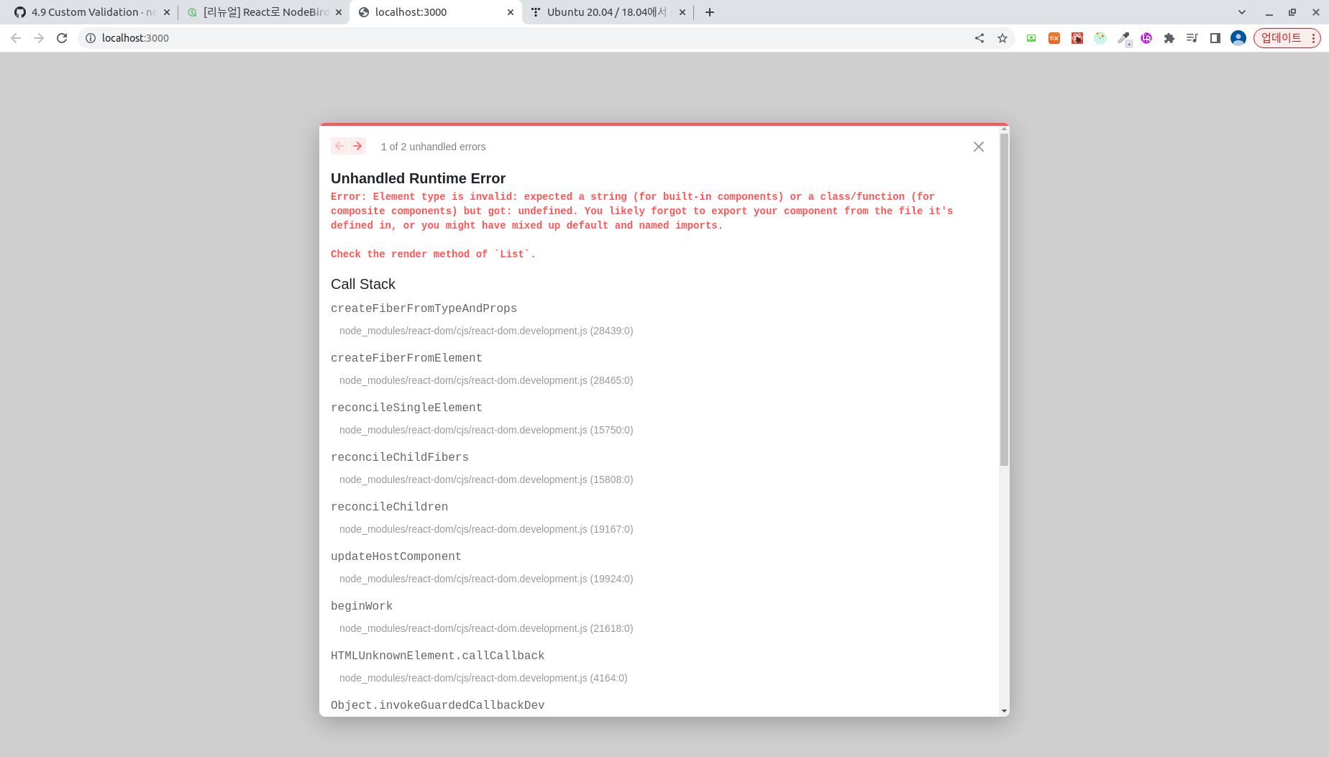This screenshot has width=1329, height=757.
Task: Reload the localhost page
Action: 62,38
